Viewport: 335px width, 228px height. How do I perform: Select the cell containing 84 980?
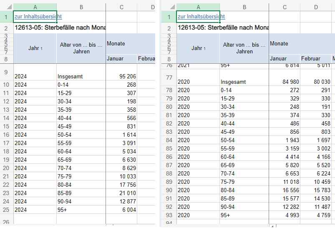pyautogui.click(x=285, y=82)
